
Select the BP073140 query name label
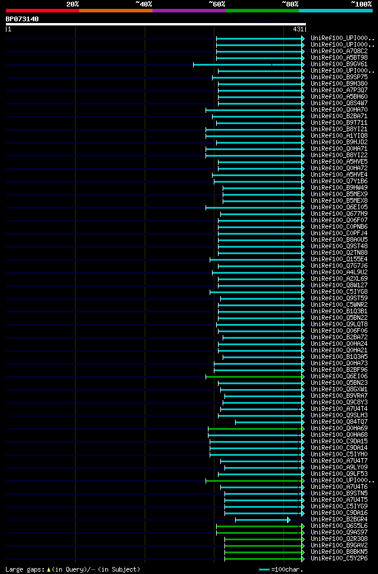click(22, 19)
